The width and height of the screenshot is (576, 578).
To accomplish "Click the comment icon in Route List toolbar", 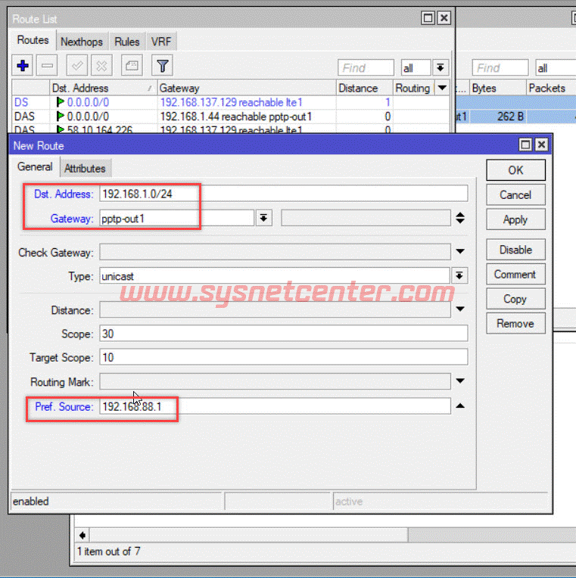I will (132, 66).
